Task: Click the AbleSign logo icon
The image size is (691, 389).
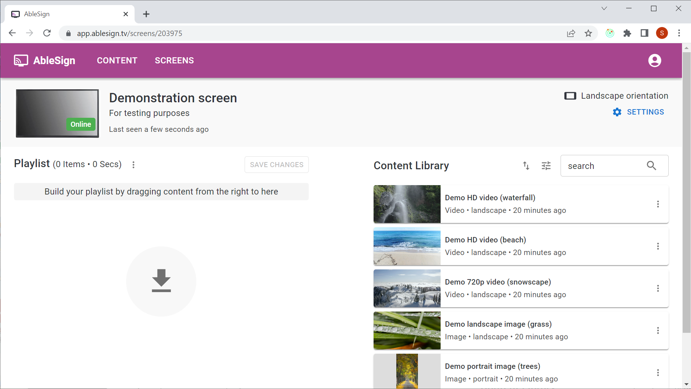Action: point(21,61)
